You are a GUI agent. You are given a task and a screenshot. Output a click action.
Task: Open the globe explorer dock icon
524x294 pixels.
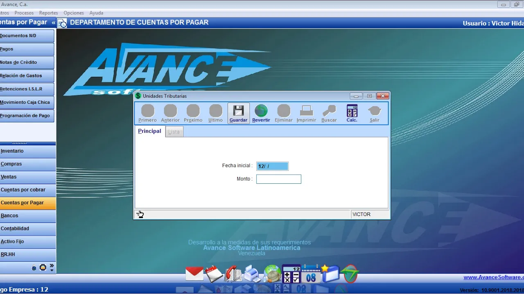272,274
